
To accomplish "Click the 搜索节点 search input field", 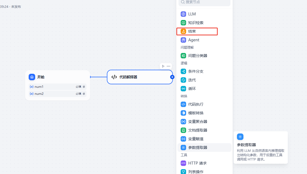I will [204, 2].
